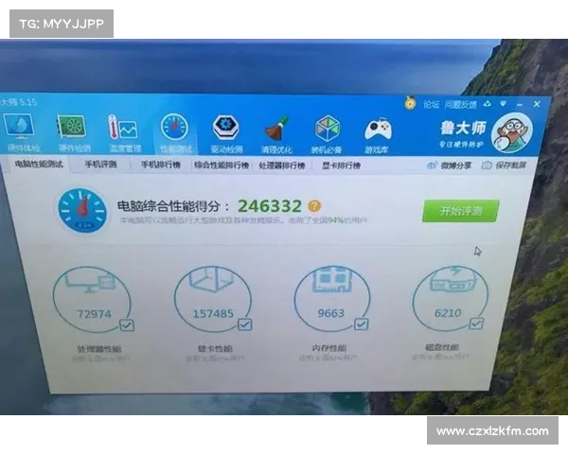568x454 pixels.
Task: Open the essential software (装机必备) cube icon
Action: click(328, 129)
